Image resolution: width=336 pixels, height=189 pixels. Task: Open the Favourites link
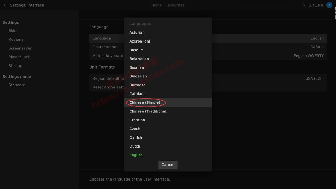(x=175, y=5)
